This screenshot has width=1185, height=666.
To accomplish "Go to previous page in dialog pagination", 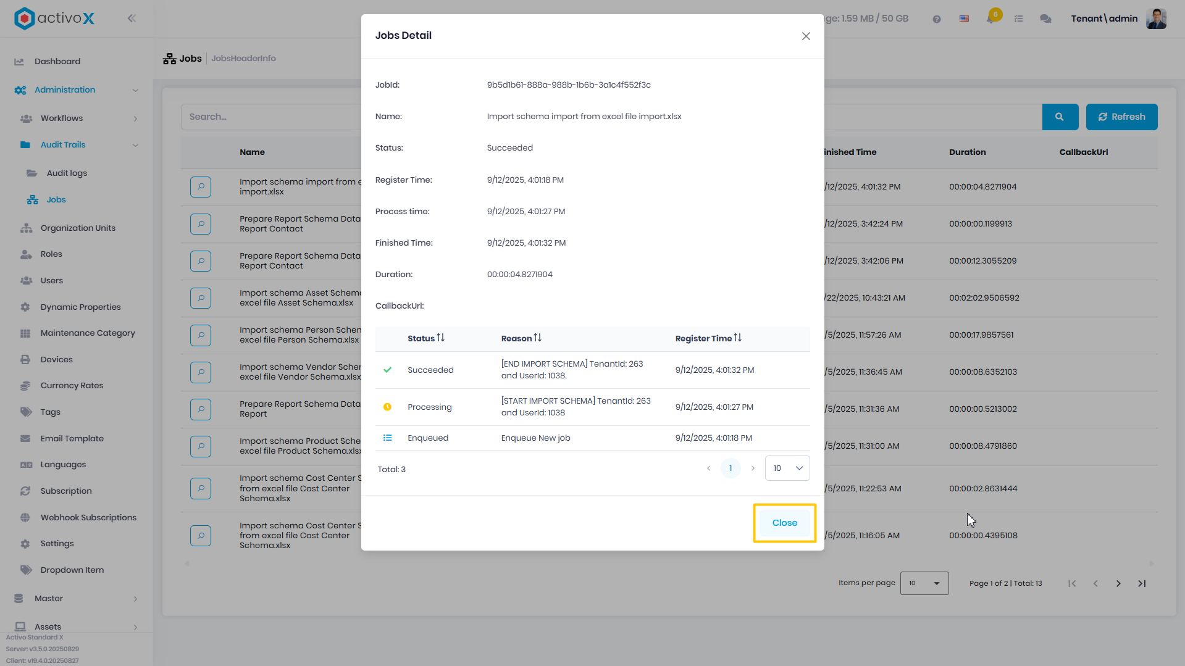I will [708, 468].
